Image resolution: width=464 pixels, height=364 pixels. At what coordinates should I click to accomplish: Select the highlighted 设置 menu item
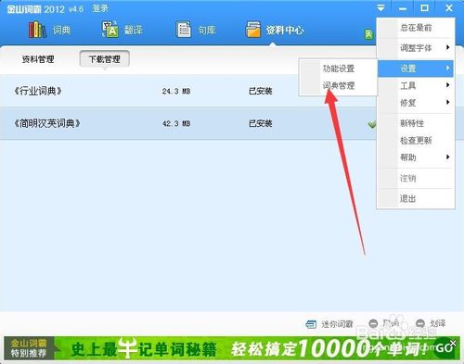tap(416, 69)
